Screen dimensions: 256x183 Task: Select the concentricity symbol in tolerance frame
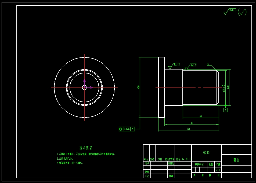[x=121, y=129]
